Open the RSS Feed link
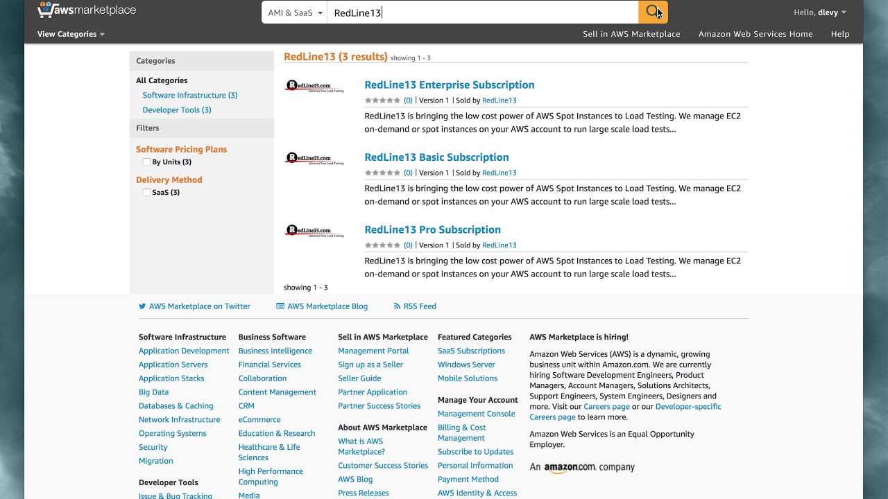The height and width of the screenshot is (499, 888). 420,306
